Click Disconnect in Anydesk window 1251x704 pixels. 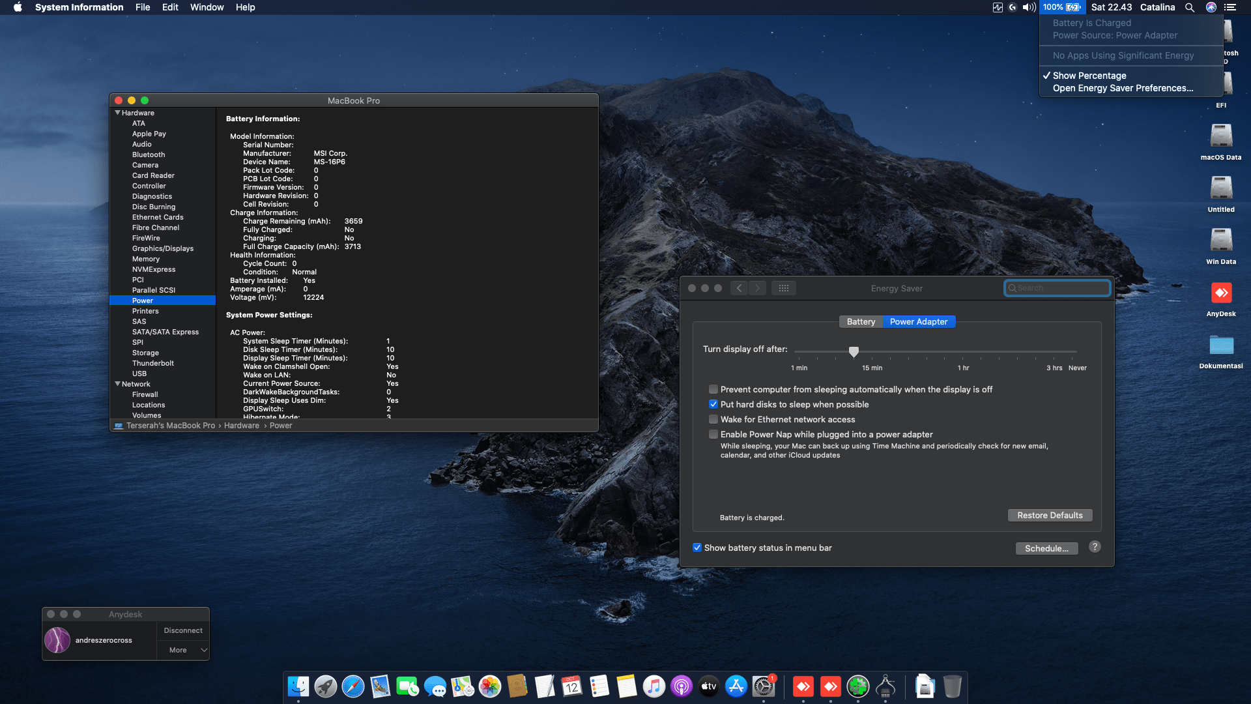(183, 630)
